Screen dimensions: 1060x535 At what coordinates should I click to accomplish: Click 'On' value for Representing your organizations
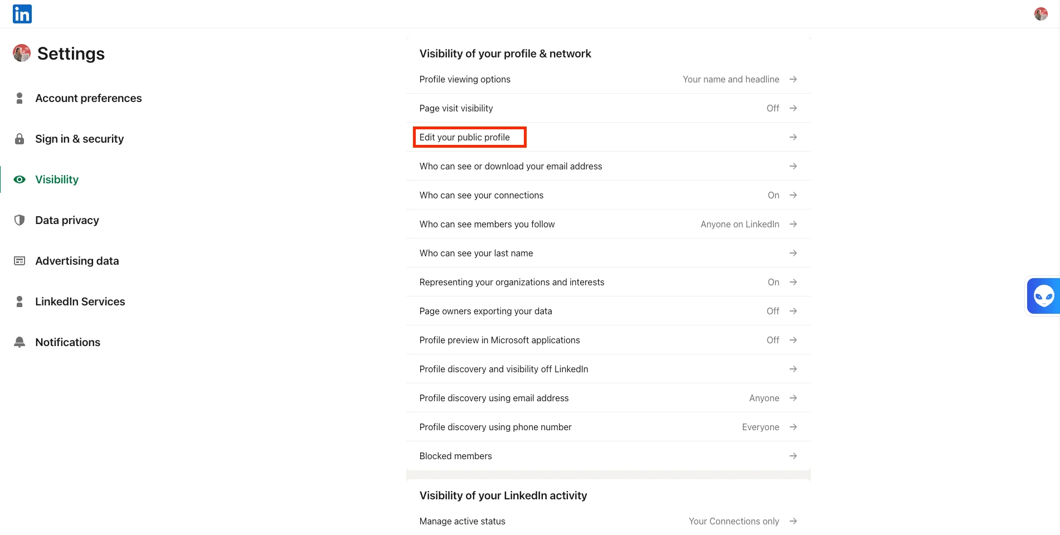774,282
